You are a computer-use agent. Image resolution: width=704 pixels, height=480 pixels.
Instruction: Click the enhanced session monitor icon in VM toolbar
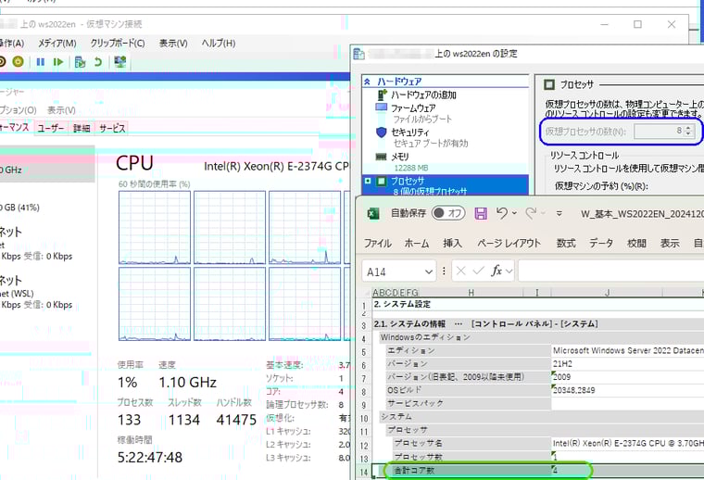click(x=119, y=61)
